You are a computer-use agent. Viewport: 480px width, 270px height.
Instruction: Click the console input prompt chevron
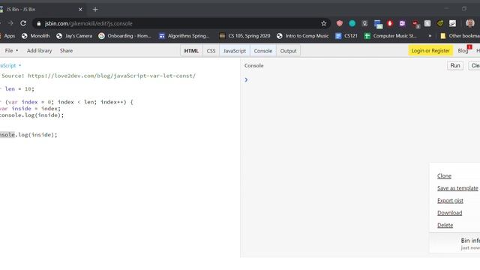point(246,80)
